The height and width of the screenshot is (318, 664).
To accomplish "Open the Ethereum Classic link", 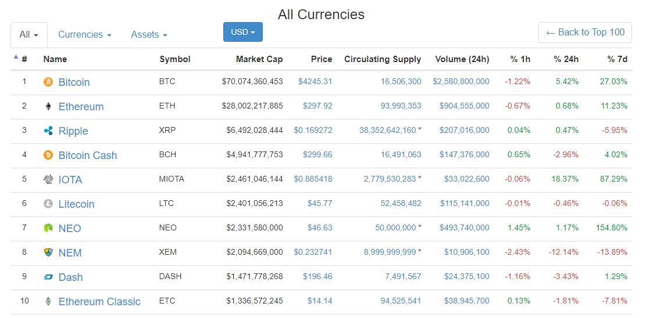I will 99,302.
